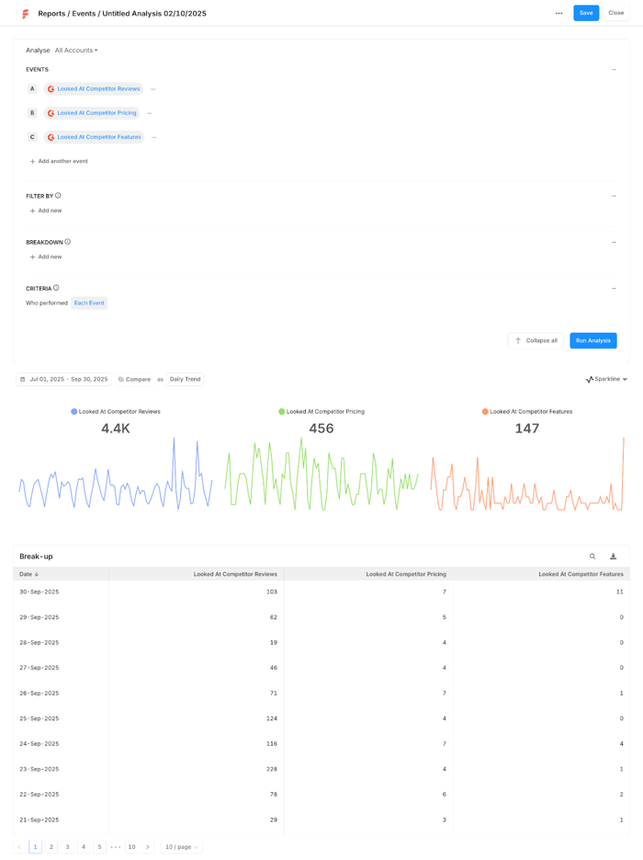Collapse the Events section
The height and width of the screenshot is (860, 643).
[614, 70]
